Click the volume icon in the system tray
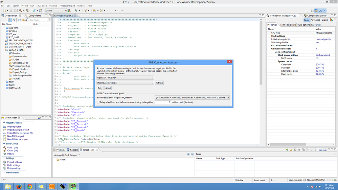This screenshot has height=190, width=338. point(320,187)
